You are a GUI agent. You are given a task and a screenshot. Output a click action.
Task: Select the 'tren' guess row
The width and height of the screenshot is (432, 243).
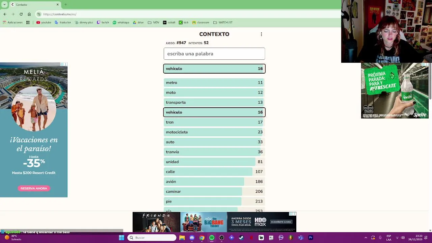pos(214,122)
